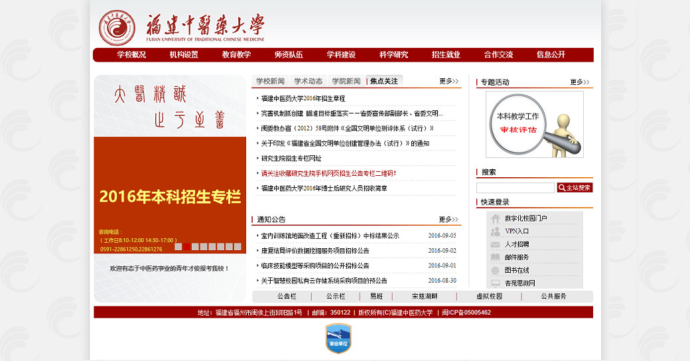The image size is (690, 361).
Task: Select the active red slideshow indicator square
Action: tap(186, 247)
